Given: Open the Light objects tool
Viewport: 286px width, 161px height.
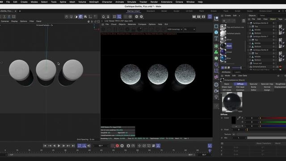Looking at the screenshot, I should [216, 97].
